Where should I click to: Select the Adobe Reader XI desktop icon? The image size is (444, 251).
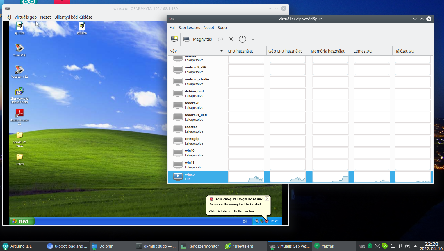click(x=19, y=117)
